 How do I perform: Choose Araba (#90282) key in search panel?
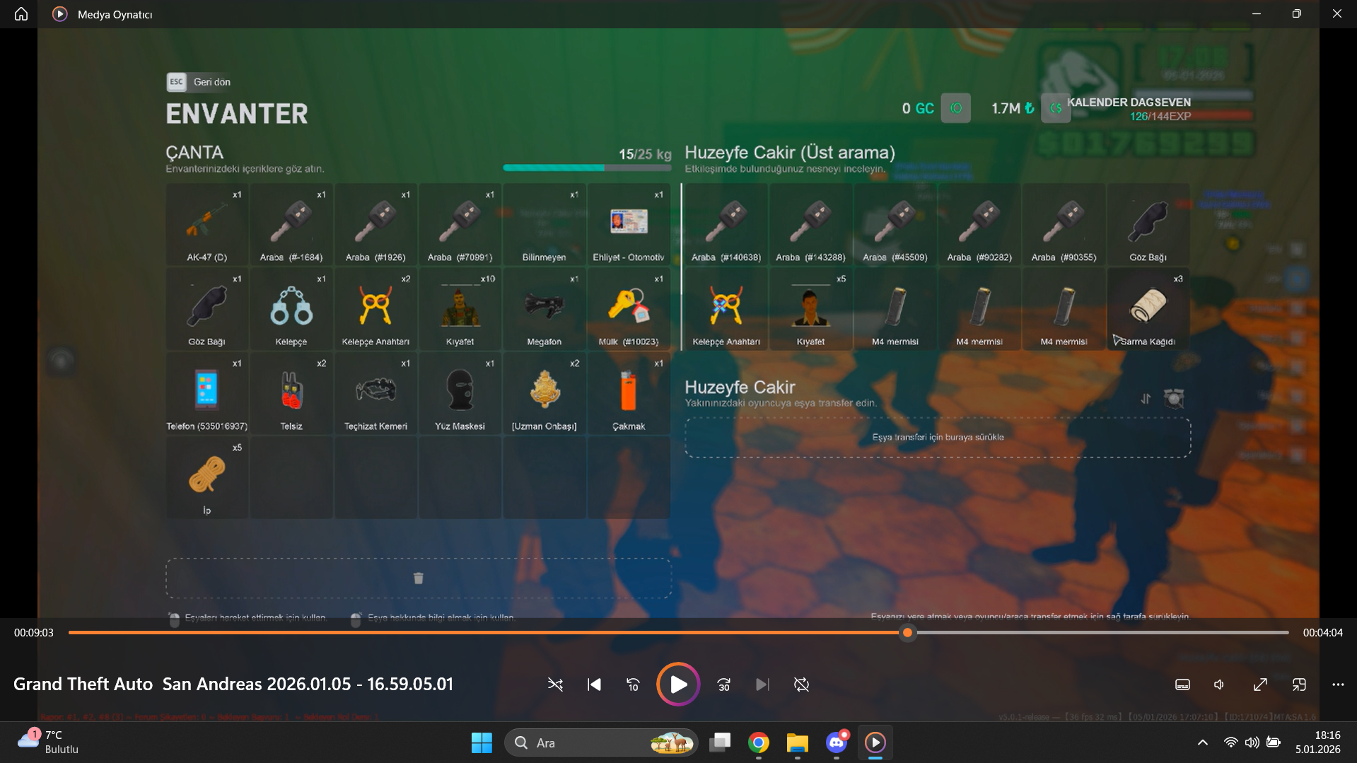[979, 225]
